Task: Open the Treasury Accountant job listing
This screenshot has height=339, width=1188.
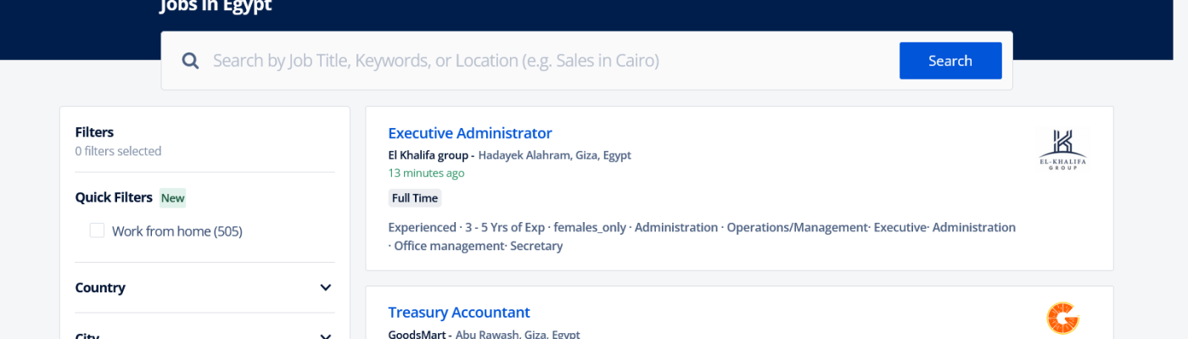Action: pyautogui.click(x=458, y=312)
